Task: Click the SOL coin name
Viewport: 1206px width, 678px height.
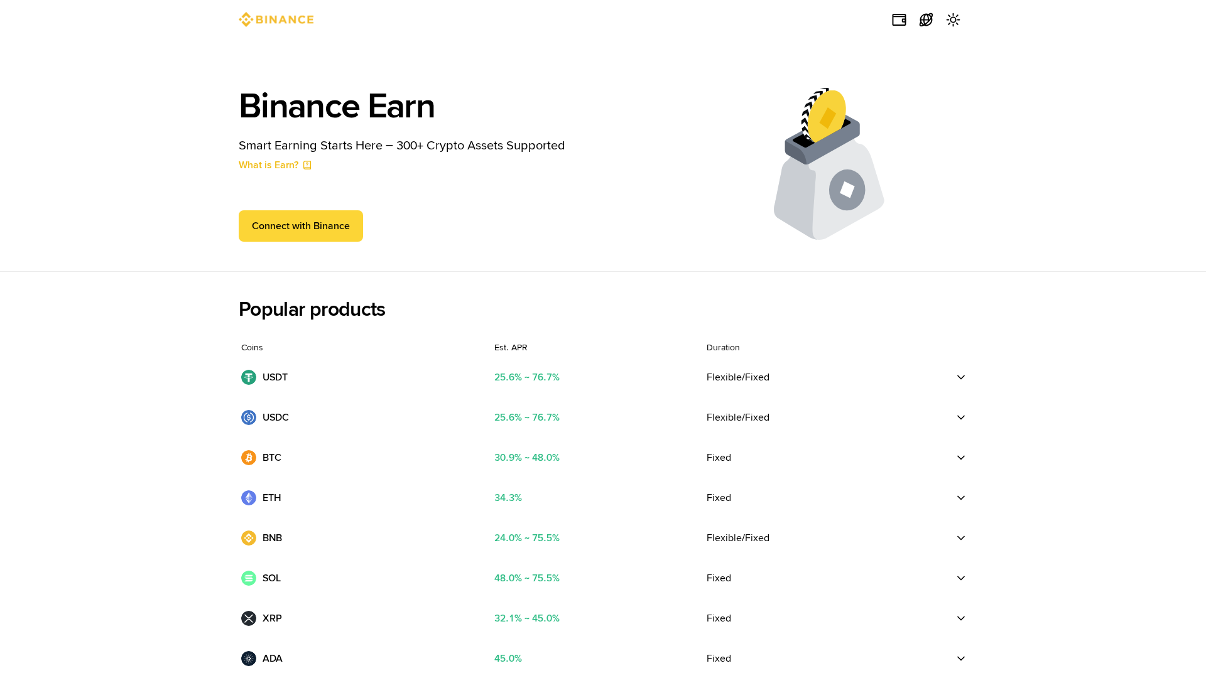Action: (x=272, y=578)
